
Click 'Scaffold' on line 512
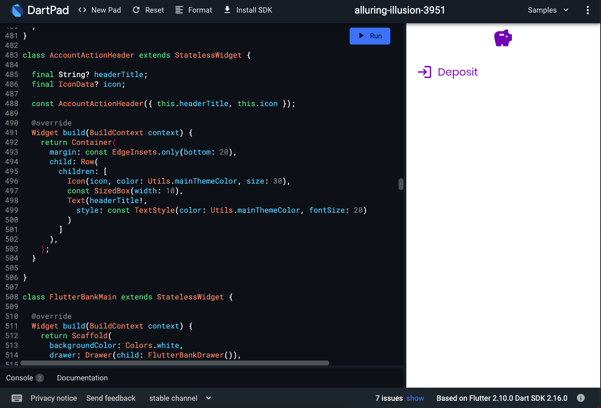pos(90,336)
